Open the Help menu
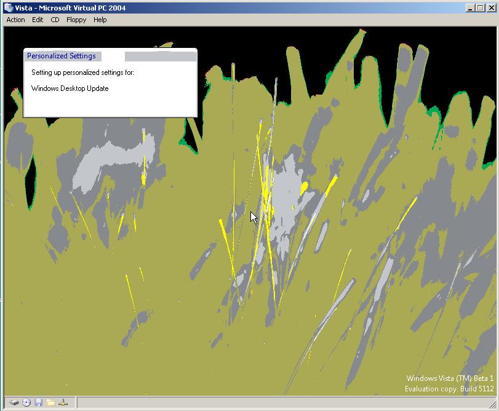 pos(100,20)
